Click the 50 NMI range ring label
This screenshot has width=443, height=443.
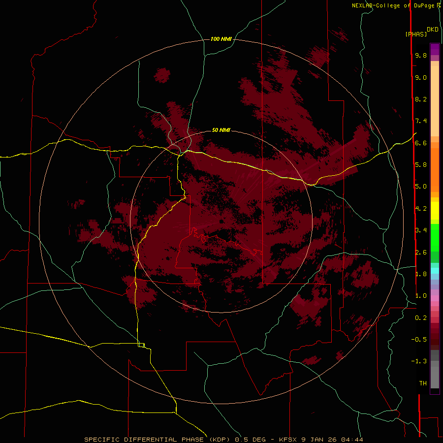[x=221, y=130]
